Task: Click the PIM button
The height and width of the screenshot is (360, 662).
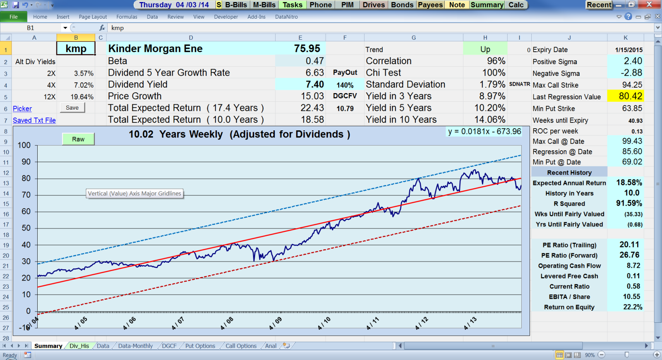Action: pos(347,5)
